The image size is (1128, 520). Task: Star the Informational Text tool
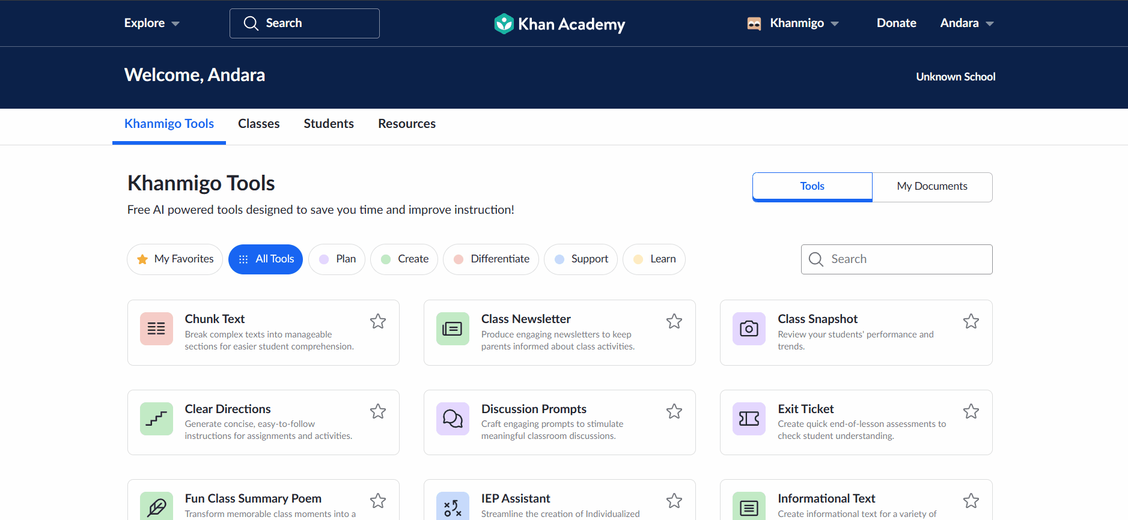[971, 501]
